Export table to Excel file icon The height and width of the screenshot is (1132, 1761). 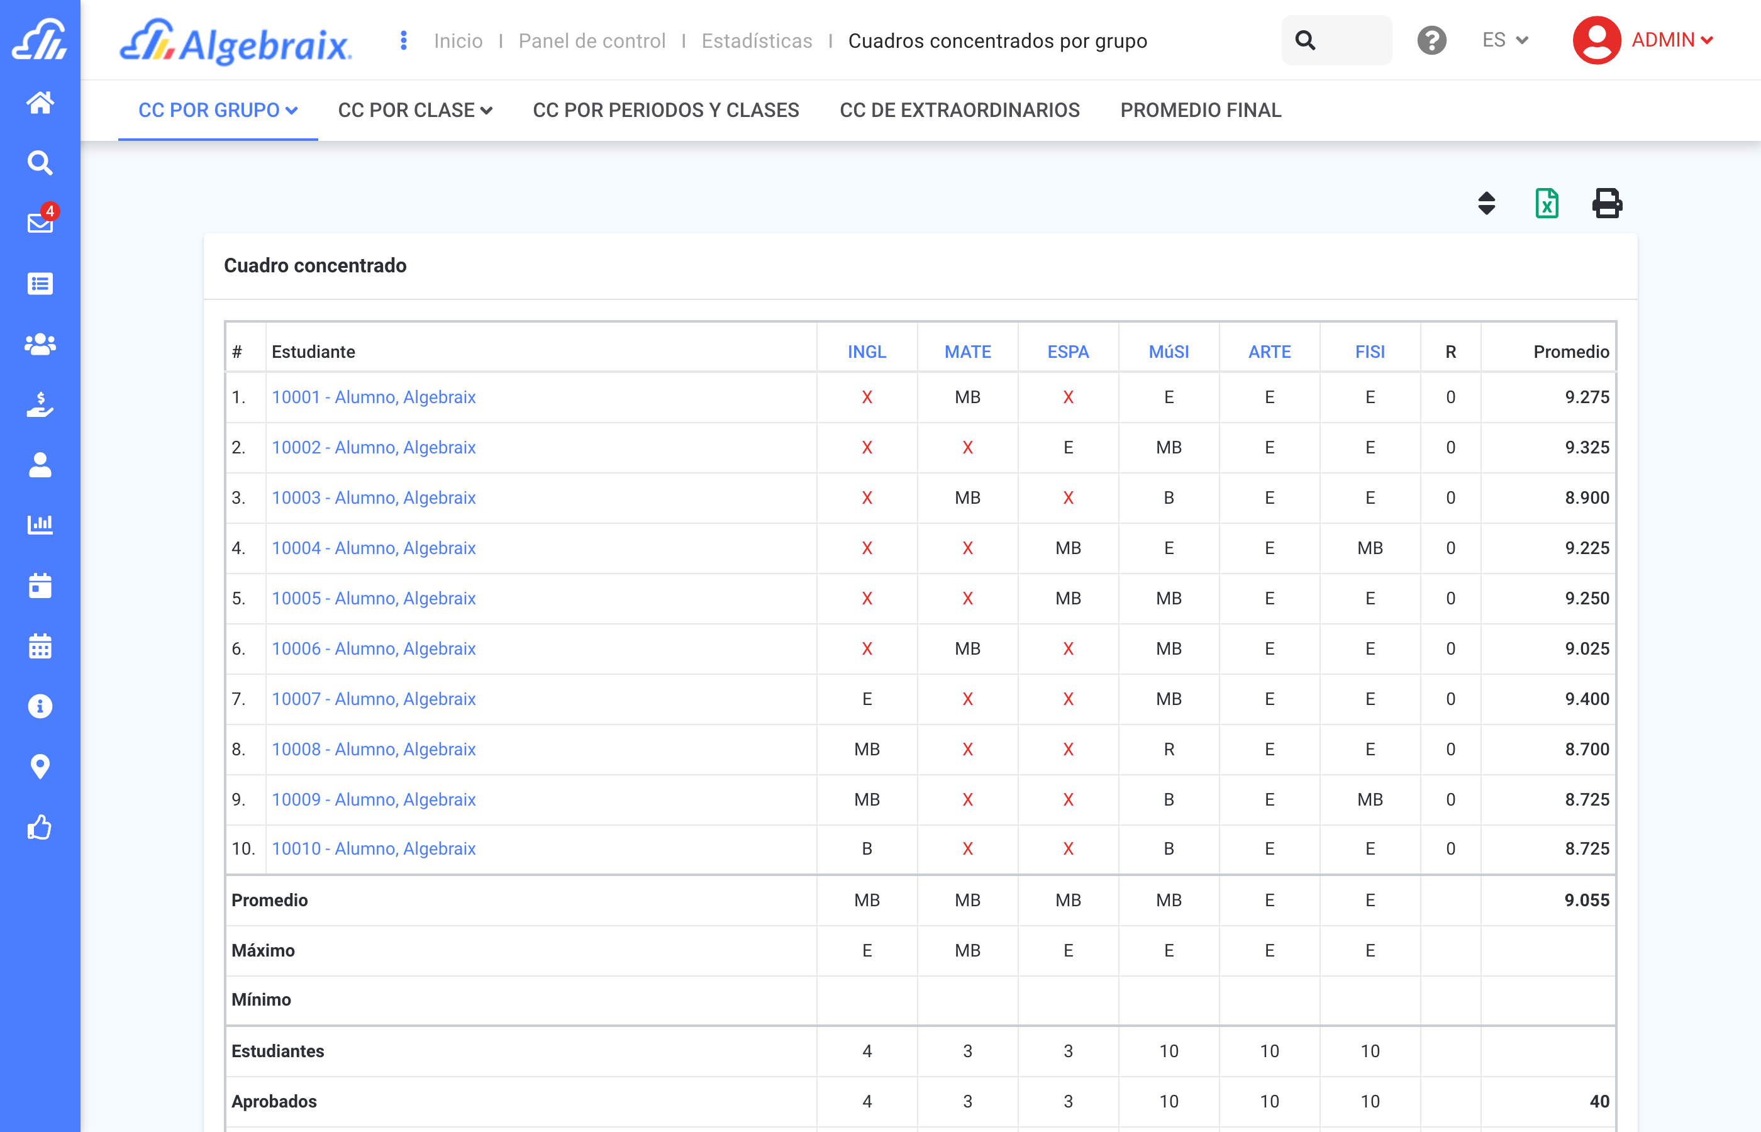(x=1547, y=204)
